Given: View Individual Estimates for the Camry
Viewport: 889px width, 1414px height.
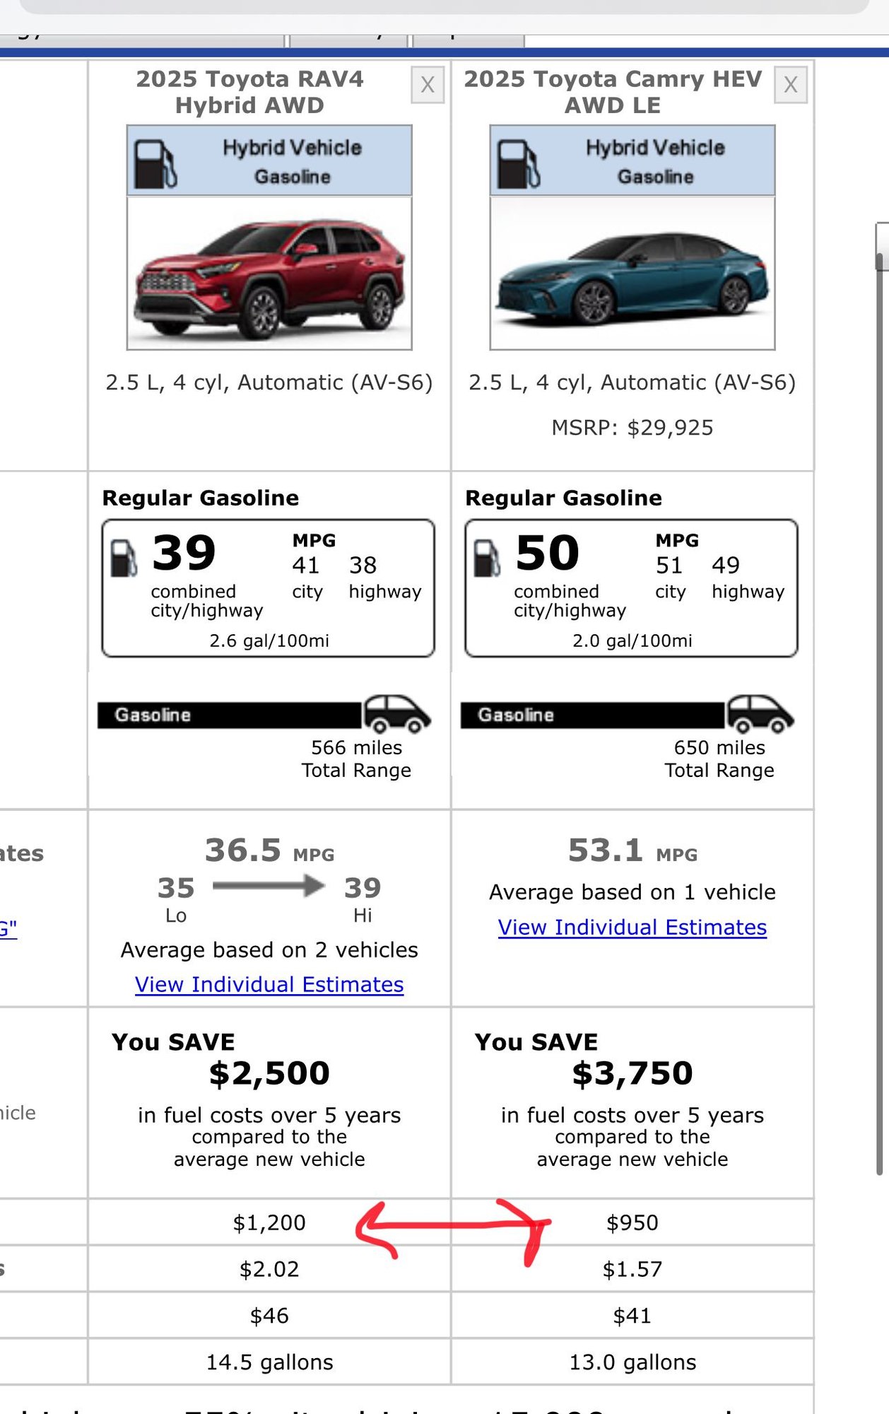Looking at the screenshot, I should coord(632,927).
